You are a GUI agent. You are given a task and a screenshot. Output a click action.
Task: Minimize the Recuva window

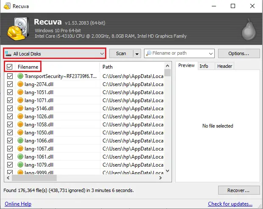(x=214, y=6)
